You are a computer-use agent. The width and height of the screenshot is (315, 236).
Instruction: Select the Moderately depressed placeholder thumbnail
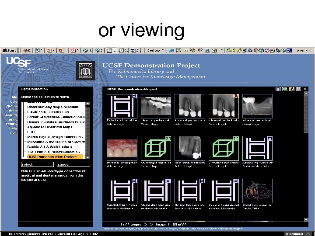[x=156, y=191]
